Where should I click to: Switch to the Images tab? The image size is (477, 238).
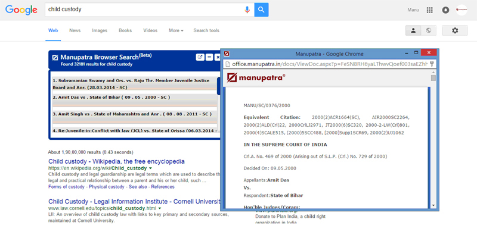tap(100, 30)
